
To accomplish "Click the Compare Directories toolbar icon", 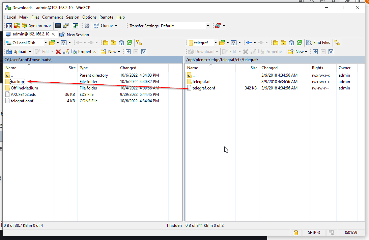I will click(x=9, y=26).
